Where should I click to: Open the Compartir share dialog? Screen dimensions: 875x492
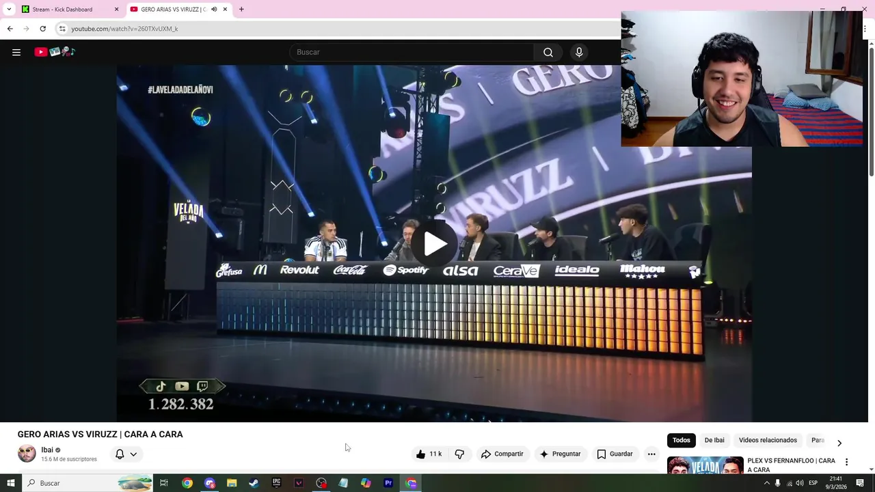pos(502,454)
